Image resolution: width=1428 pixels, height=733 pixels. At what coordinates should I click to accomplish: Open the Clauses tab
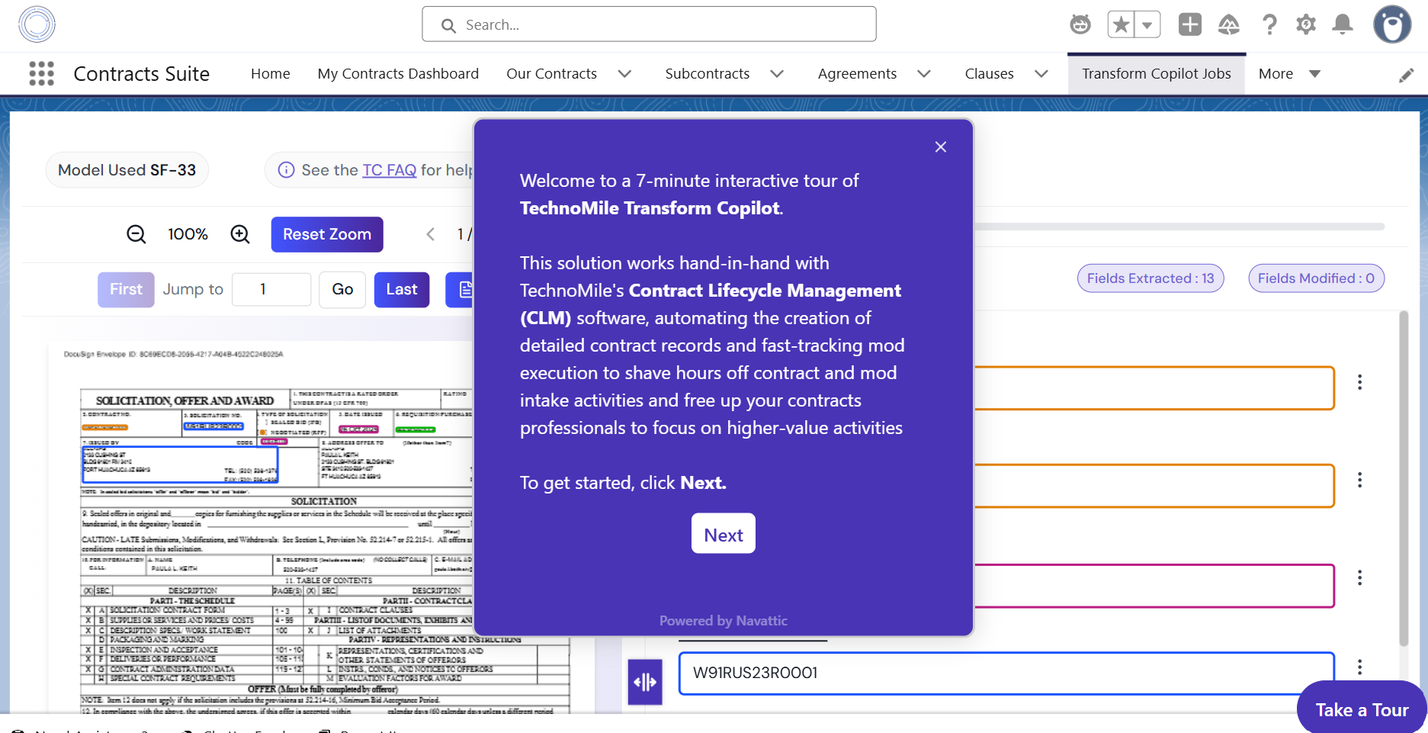[989, 74]
